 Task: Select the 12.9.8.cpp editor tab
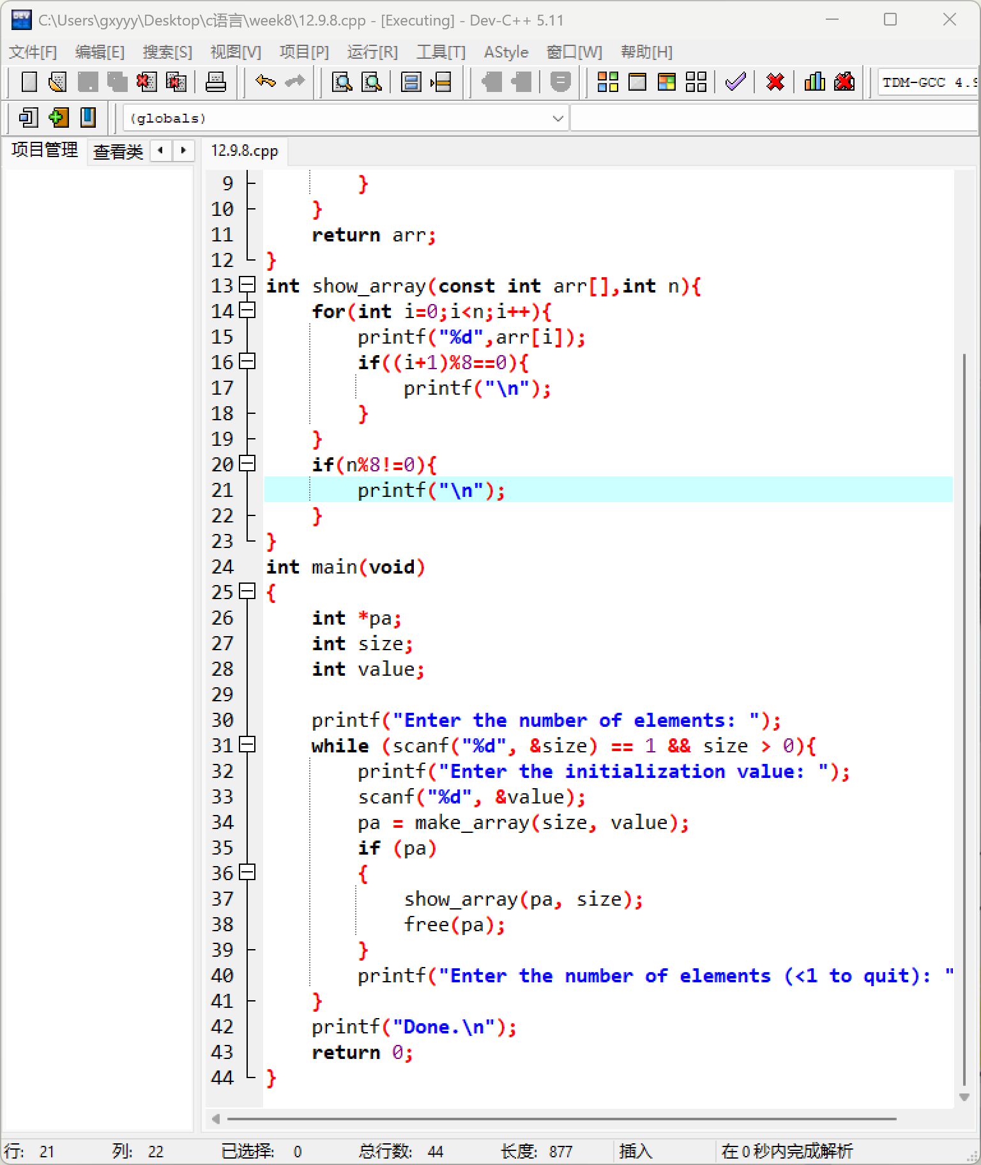[245, 151]
